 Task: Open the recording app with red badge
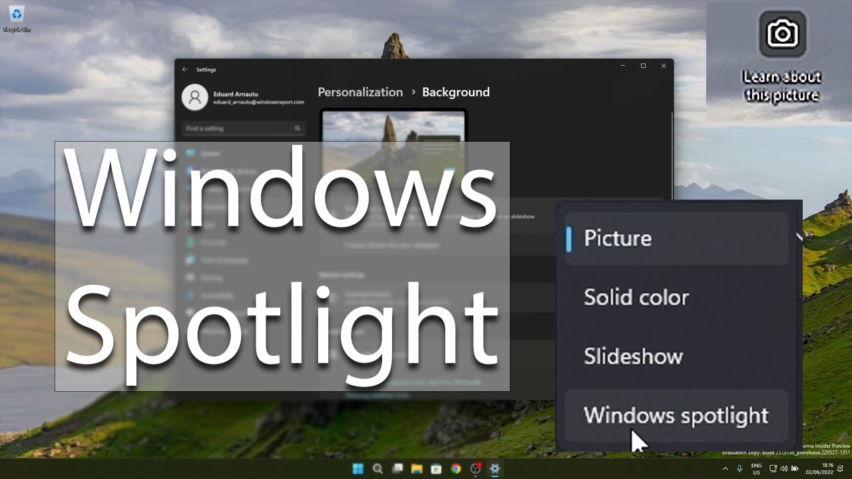click(475, 468)
